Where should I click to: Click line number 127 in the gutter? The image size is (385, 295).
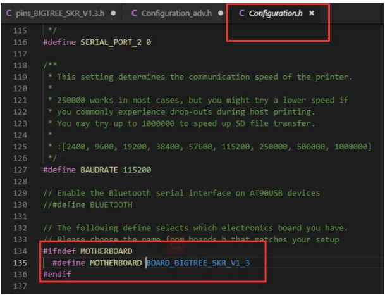point(21,169)
